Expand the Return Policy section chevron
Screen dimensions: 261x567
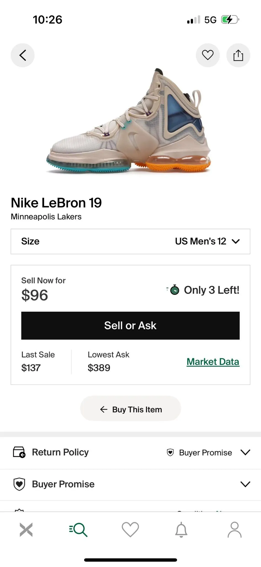[x=245, y=452]
